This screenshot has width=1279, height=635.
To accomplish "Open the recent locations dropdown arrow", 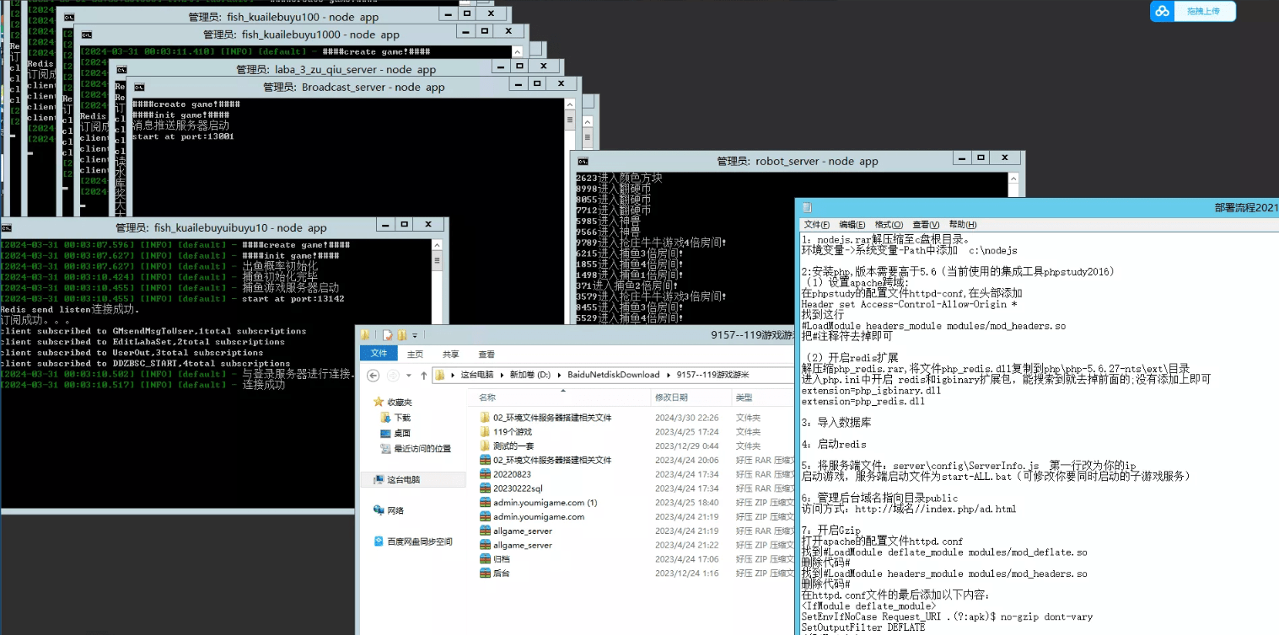I will pyautogui.click(x=409, y=376).
